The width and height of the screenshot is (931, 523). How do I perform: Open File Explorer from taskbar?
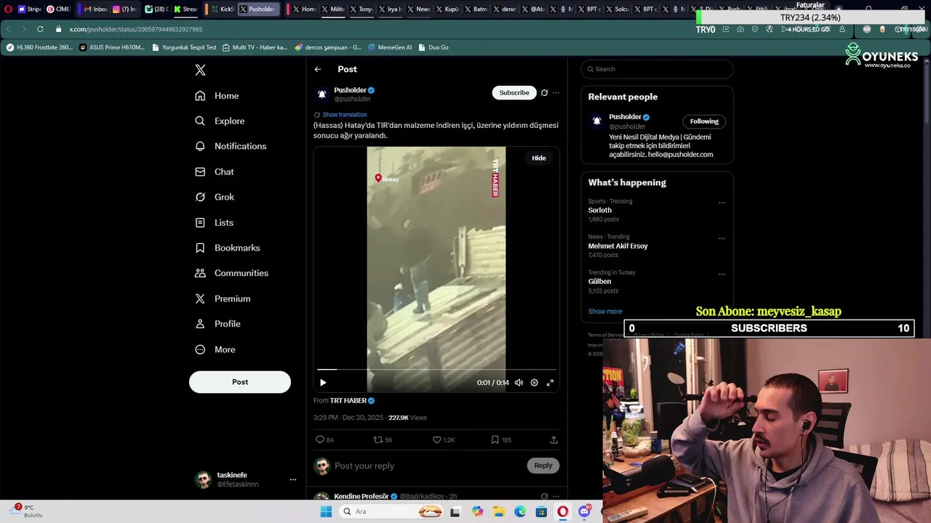[x=498, y=511]
